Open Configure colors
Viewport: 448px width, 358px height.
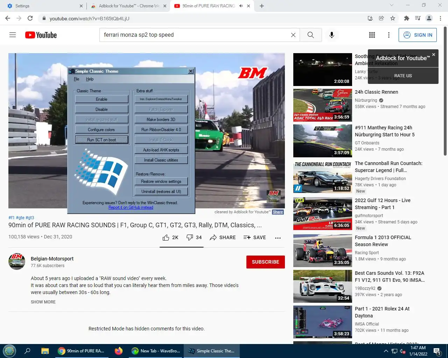coord(101,130)
